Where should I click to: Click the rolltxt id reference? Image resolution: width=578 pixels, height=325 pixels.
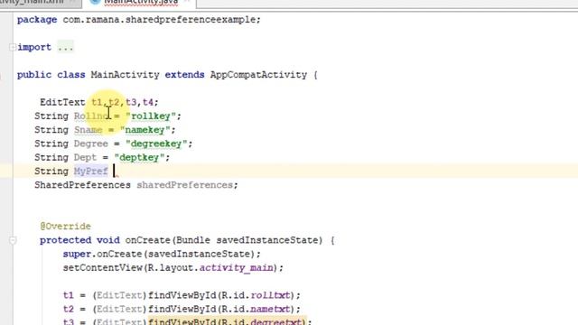coord(270,295)
